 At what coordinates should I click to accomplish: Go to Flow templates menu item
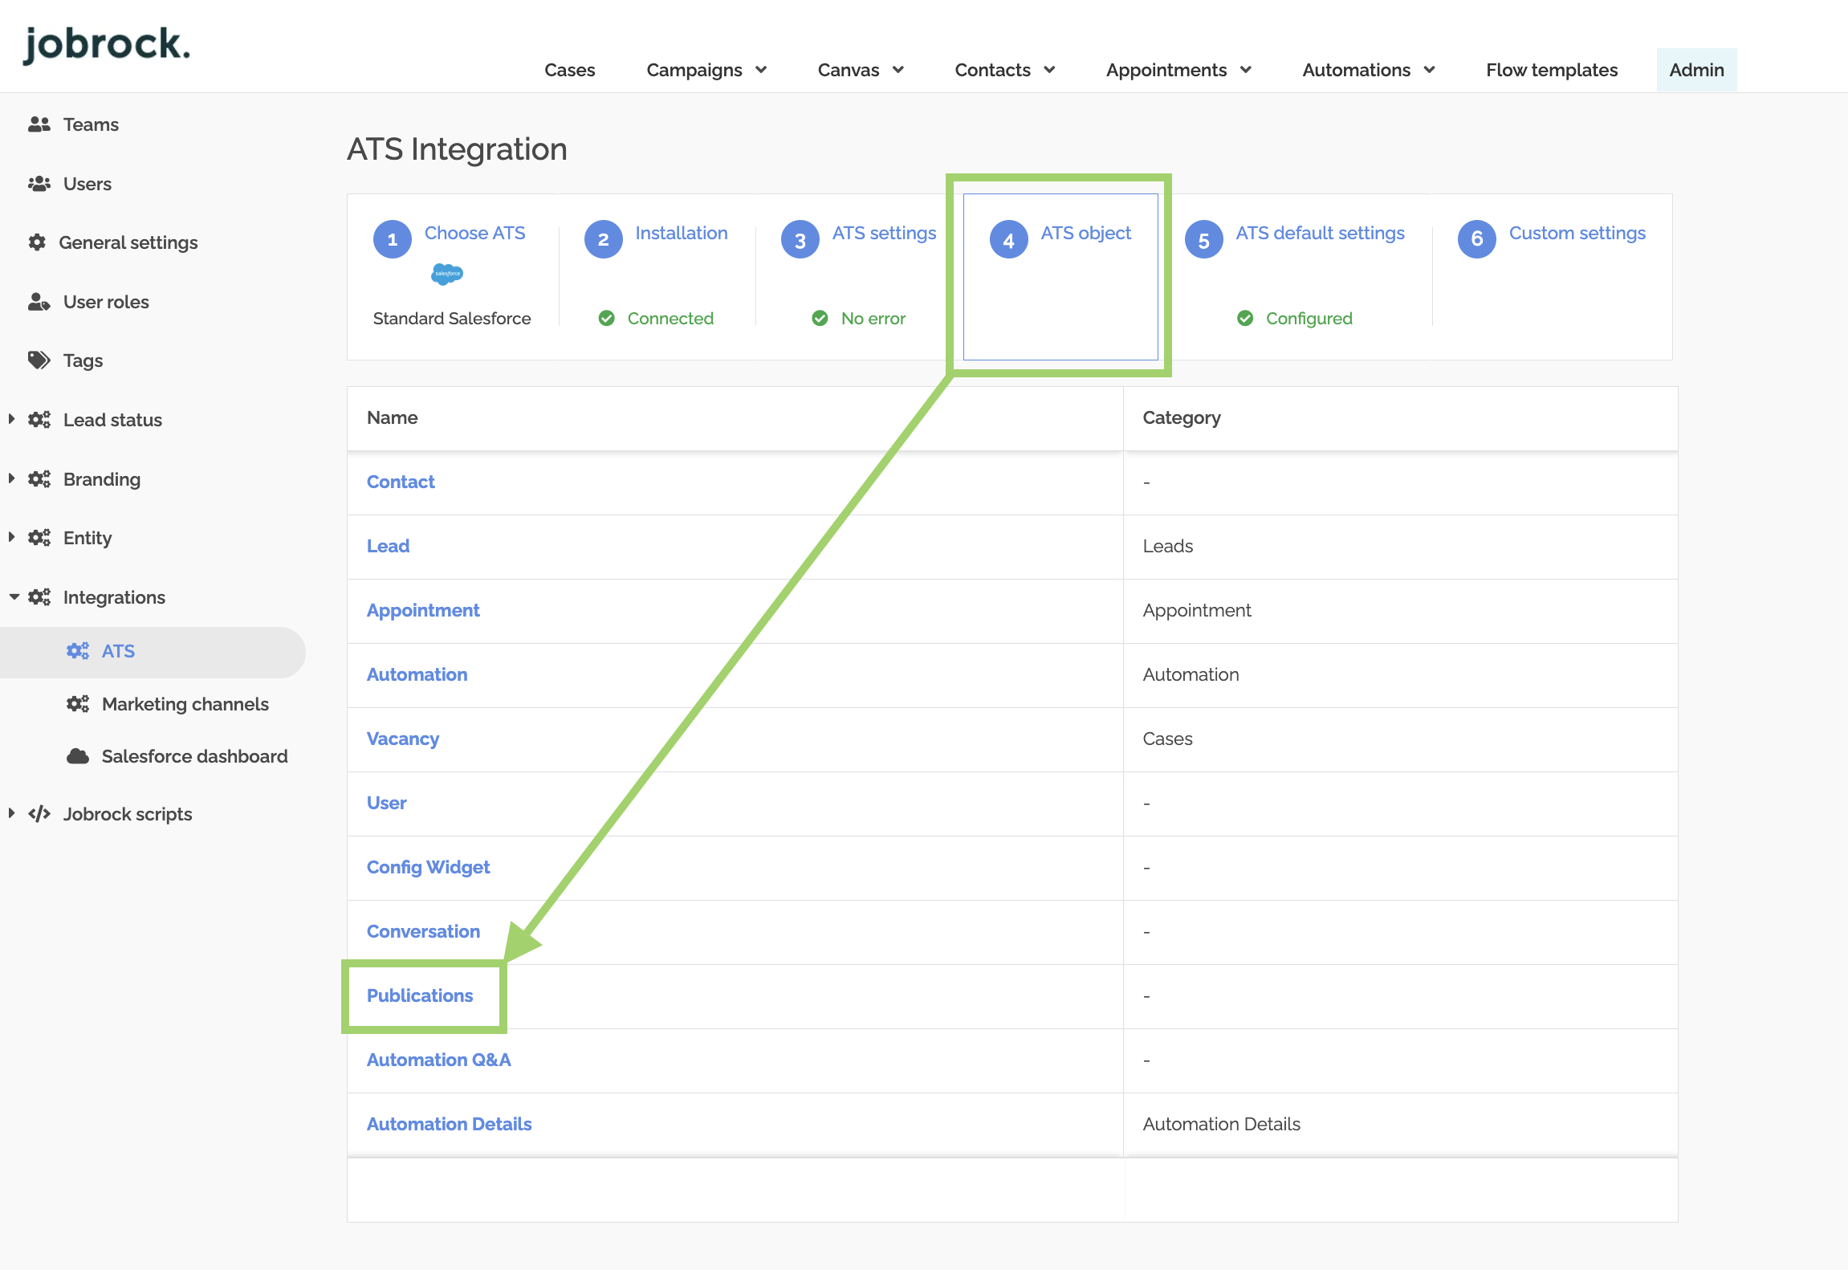point(1551,70)
